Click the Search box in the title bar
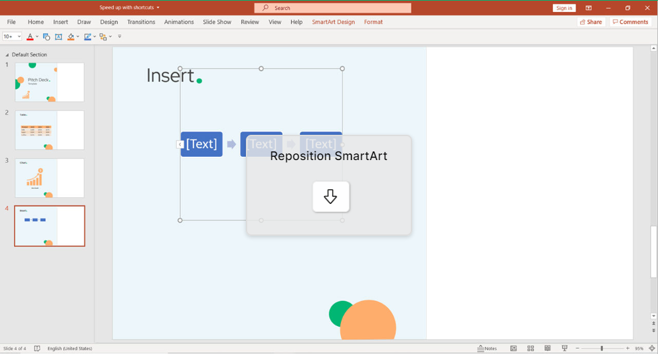The image size is (658, 354). [x=332, y=8]
